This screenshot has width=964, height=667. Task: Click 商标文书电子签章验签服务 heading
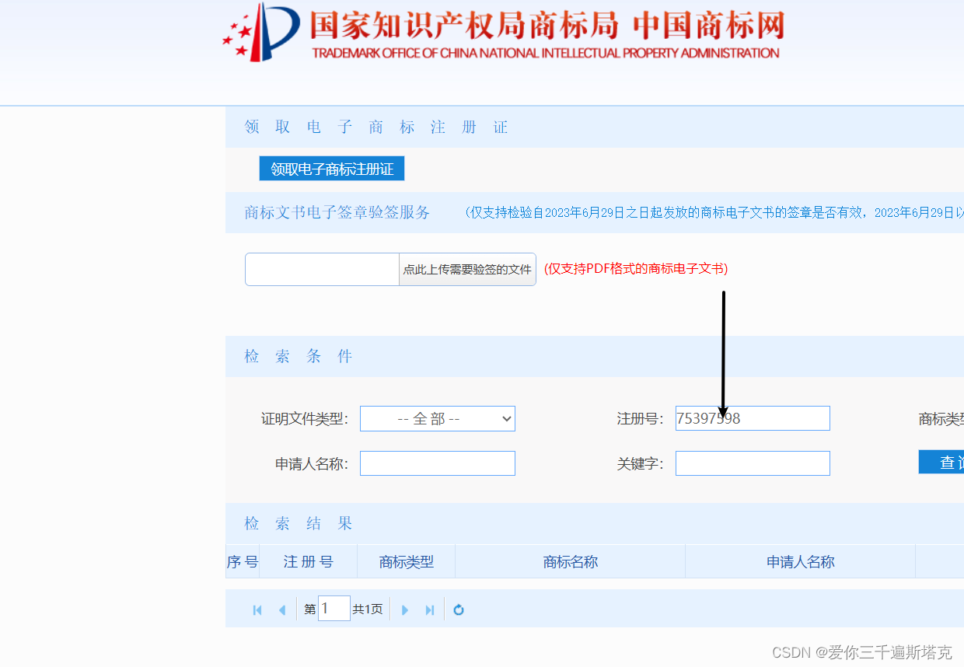pyautogui.click(x=337, y=212)
